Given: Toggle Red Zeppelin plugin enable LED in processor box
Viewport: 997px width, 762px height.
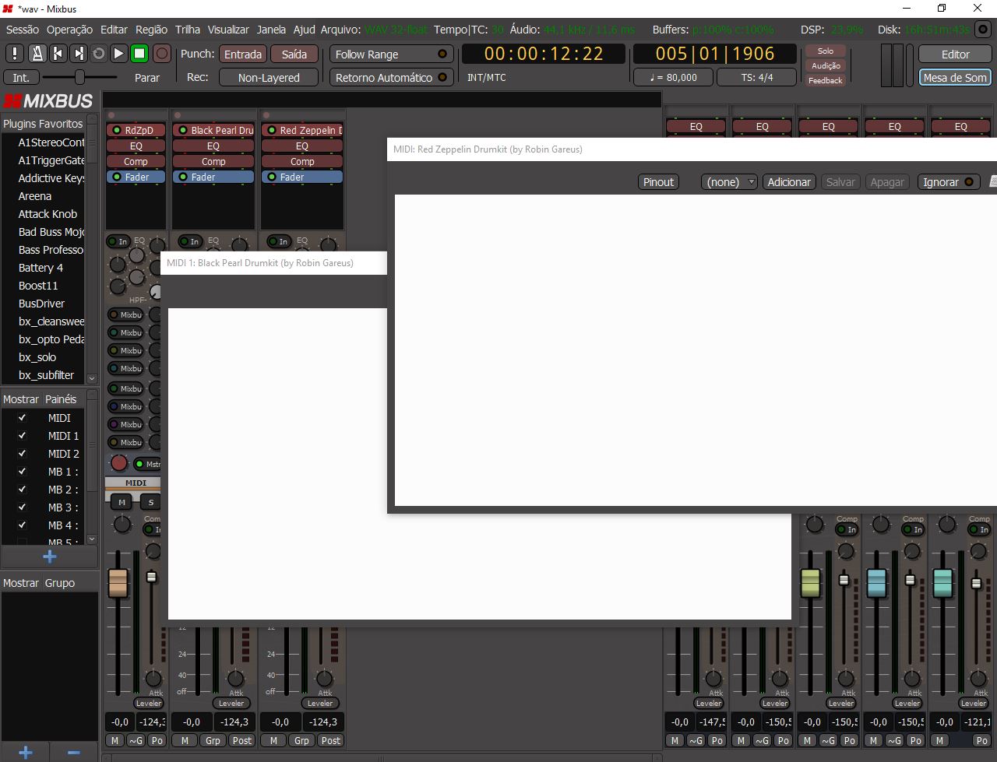Looking at the screenshot, I should (272, 130).
